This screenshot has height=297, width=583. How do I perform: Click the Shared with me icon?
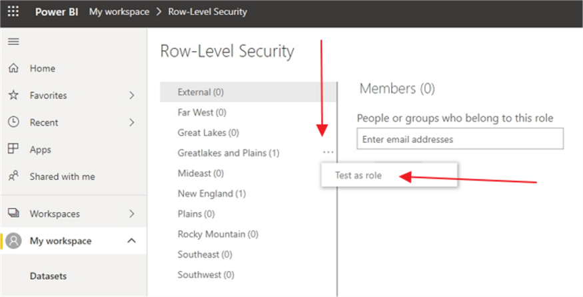[13, 177]
